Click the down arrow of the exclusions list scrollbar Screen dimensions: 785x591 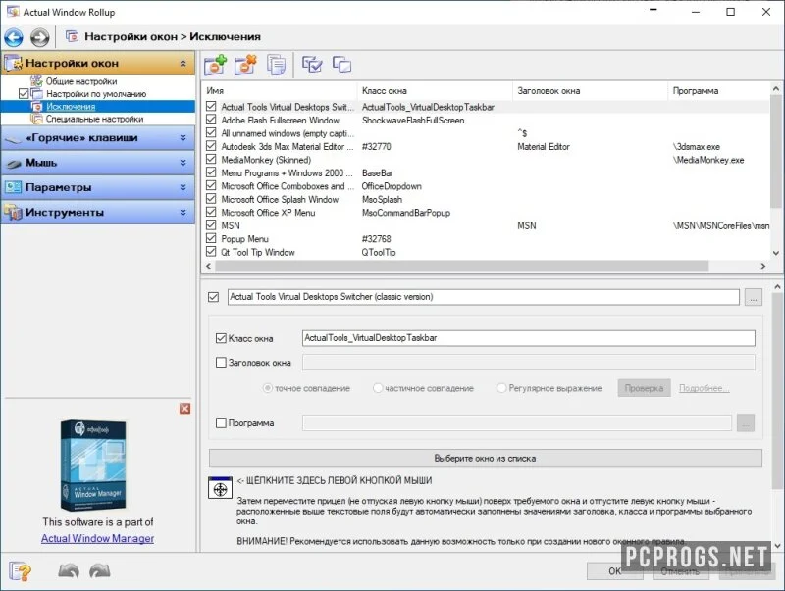tap(775, 253)
